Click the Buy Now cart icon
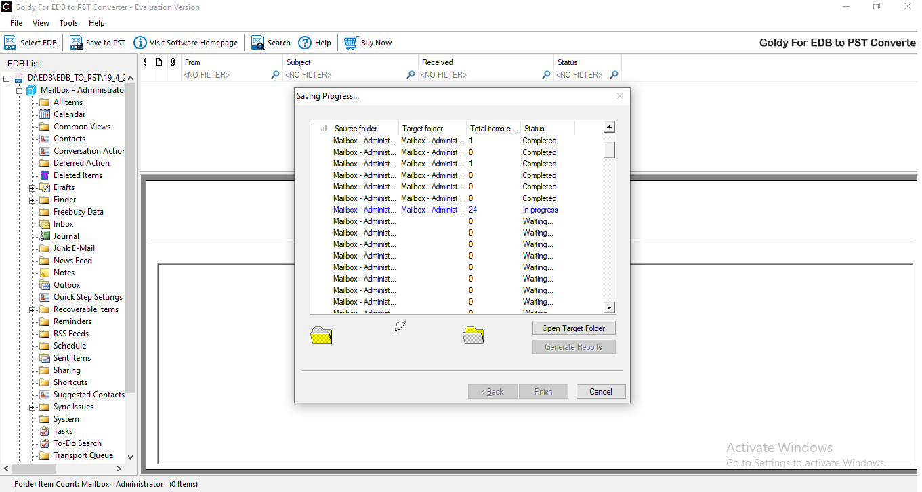The image size is (922, 492). (x=351, y=43)
